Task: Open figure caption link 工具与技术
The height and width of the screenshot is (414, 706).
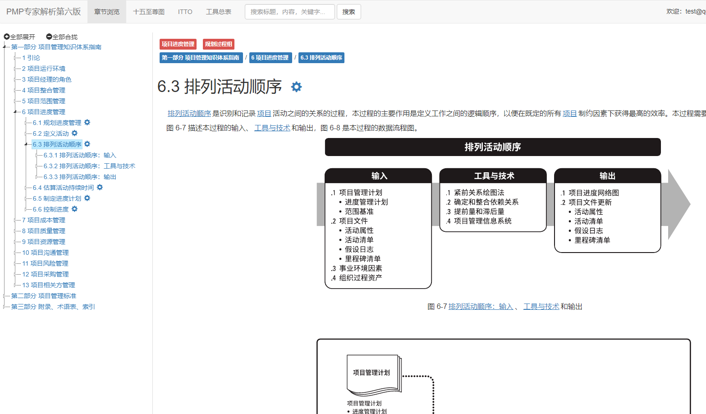Action: (x=541, y=307)
